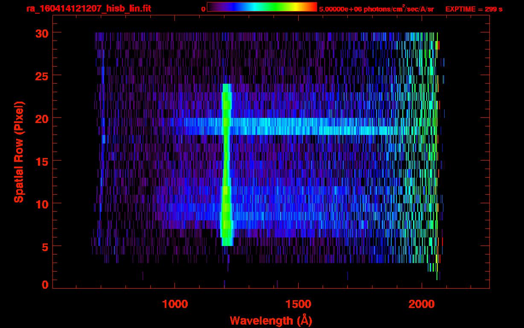Click the 0 tick on the spatial axis
This screenshot has width=524, height=328.
44,285
